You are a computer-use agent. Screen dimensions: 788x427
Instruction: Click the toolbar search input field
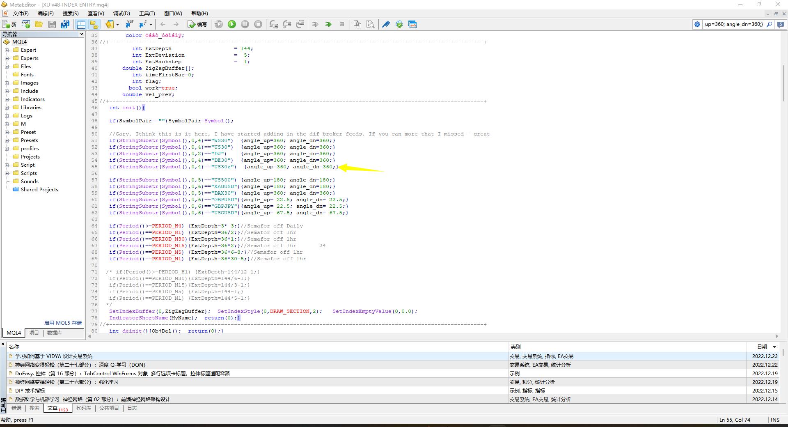point(733,25)
